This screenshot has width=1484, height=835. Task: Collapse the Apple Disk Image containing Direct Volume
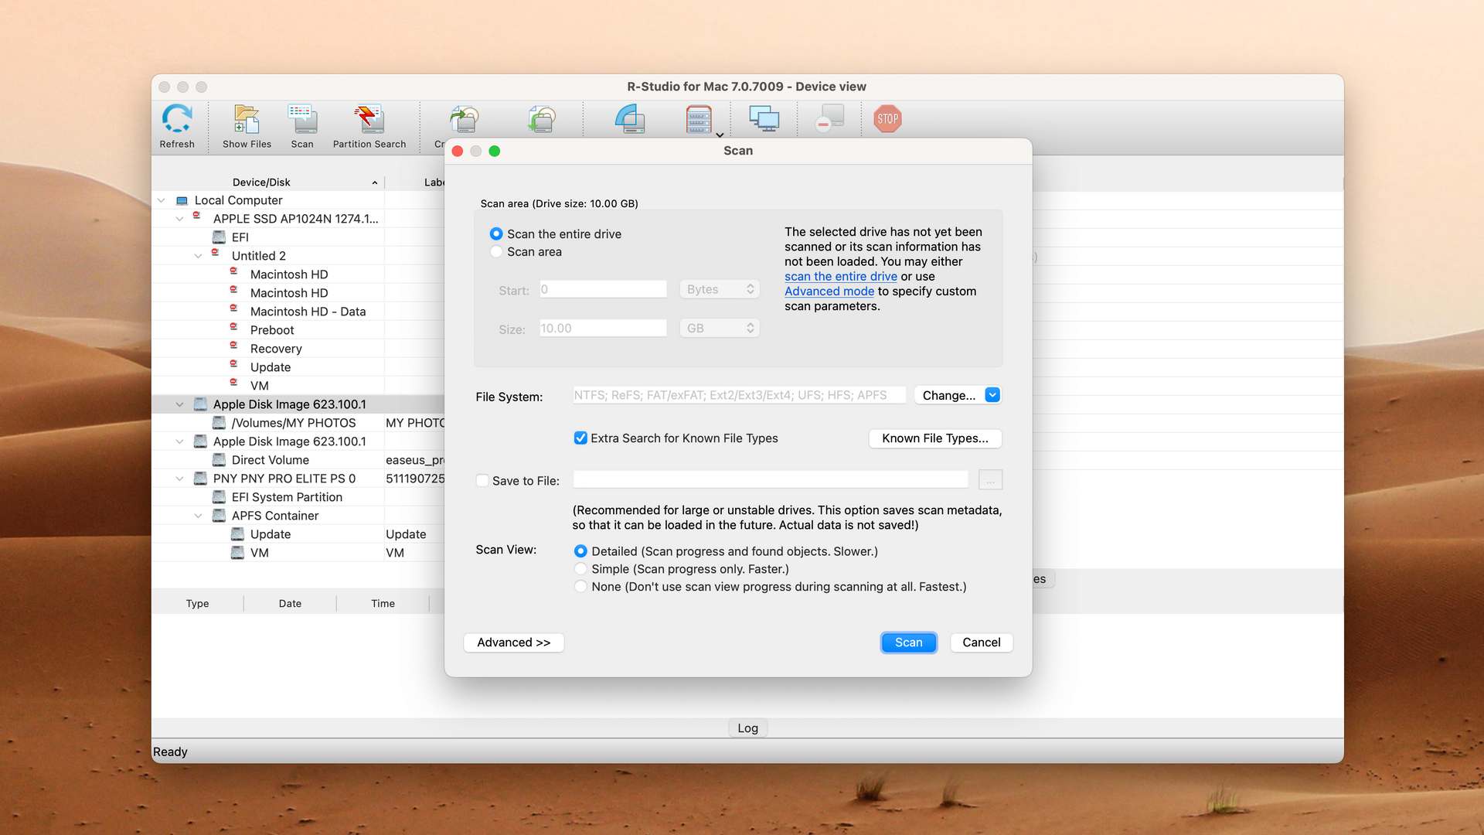[x=179, y=441]
